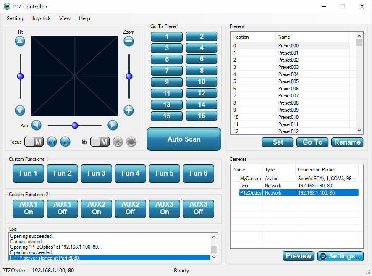Click the Log scroll-up arrow
The height and width of the screenshot is (276, 372).
(x=214, y=237)
